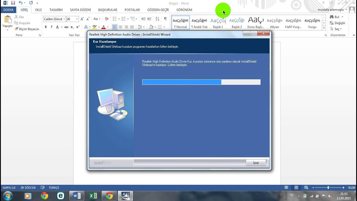Open the font size dropdown
Image resolution: width=357 pixels, height=201 pixels.
77,19
